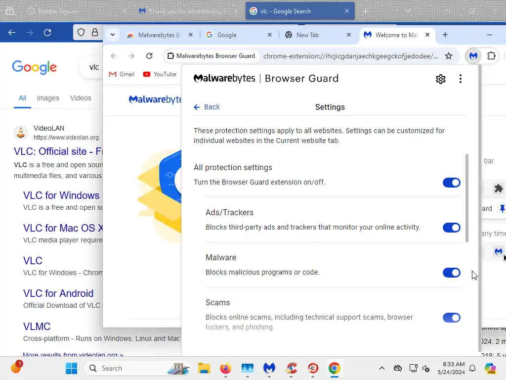Screen dimensions: 506x380
Task: Show hidden system tray icons chevron
Action: click(x=382, y=368)
